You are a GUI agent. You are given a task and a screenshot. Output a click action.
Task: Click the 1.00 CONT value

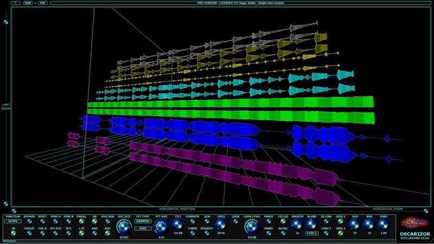coord(384,233)
